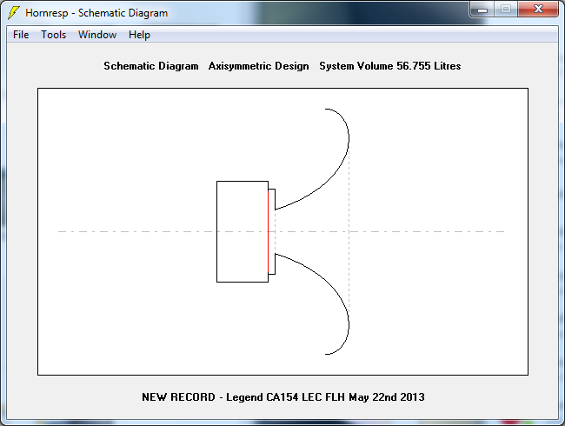Click the 'System Volume 56.755 Litres' text

(390, 66)
